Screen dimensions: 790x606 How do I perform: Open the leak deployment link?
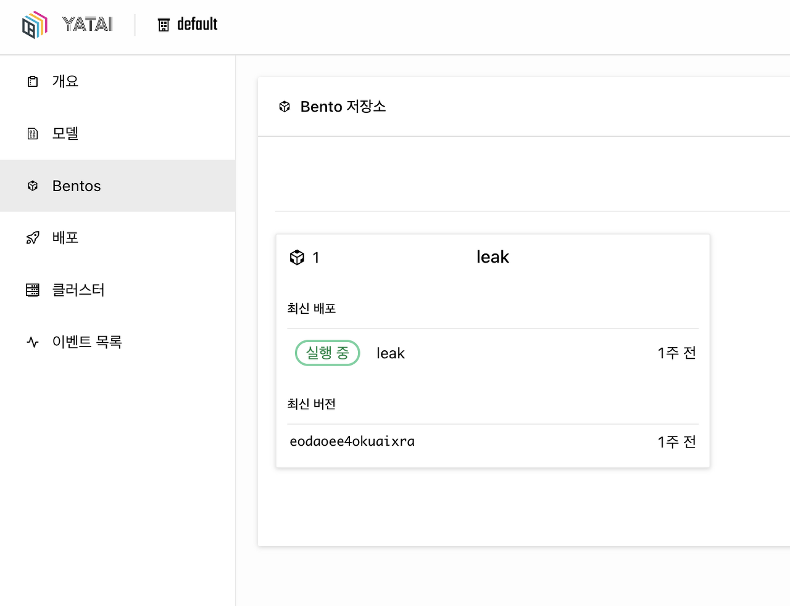(391, 353)
